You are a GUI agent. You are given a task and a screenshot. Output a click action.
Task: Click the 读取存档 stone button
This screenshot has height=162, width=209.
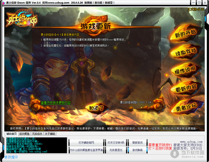point(186,52)
